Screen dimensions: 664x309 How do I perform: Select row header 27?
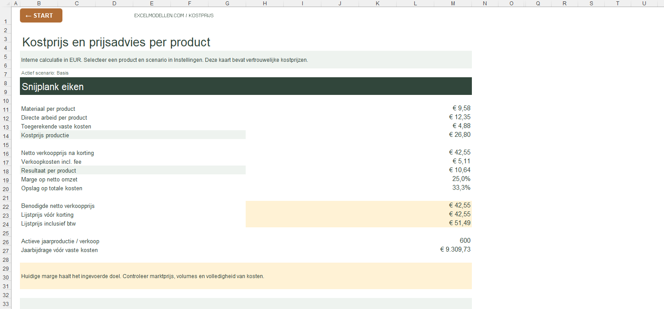6,250
